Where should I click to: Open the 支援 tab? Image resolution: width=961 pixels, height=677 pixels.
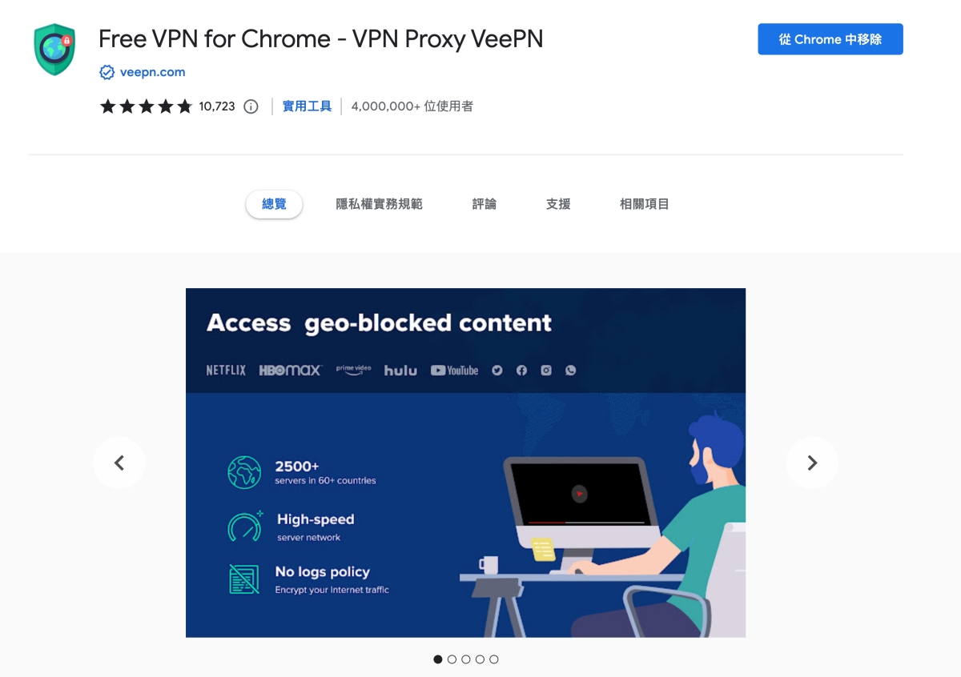pos(558,204)
